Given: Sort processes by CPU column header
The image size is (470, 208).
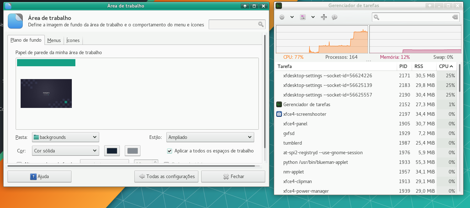Looking at the screenshot, I should click(446, 66).
